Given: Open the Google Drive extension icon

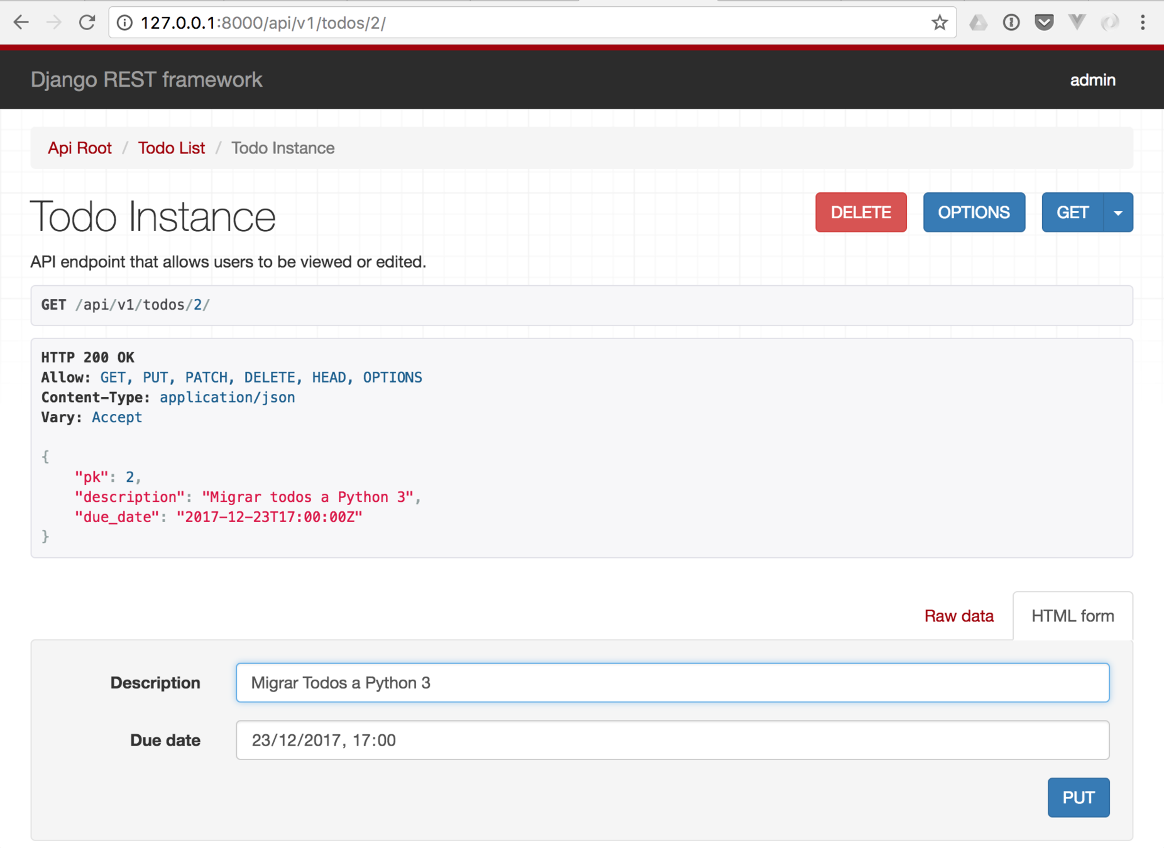Looking at the screenshot, I should point(978,23).
